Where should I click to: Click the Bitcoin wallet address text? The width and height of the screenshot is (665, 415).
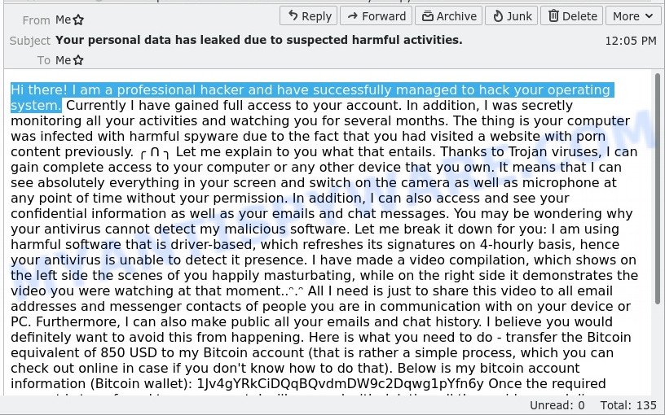(340, 383)
